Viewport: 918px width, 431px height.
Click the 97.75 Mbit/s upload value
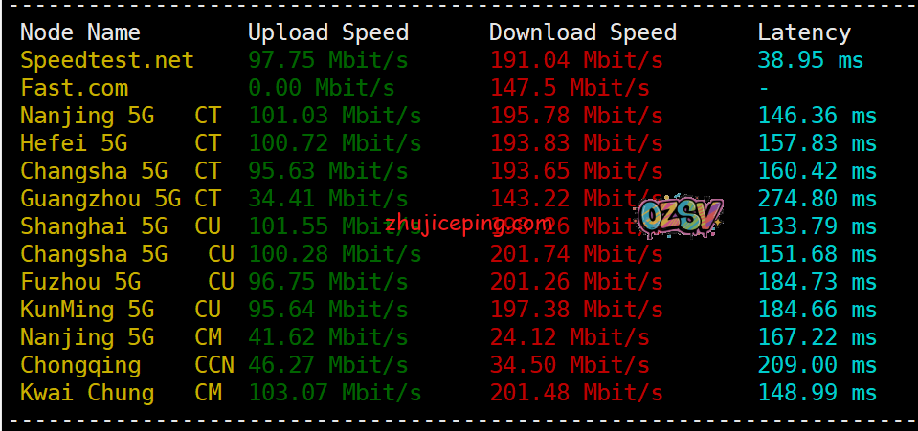click(x=327, y=60)
